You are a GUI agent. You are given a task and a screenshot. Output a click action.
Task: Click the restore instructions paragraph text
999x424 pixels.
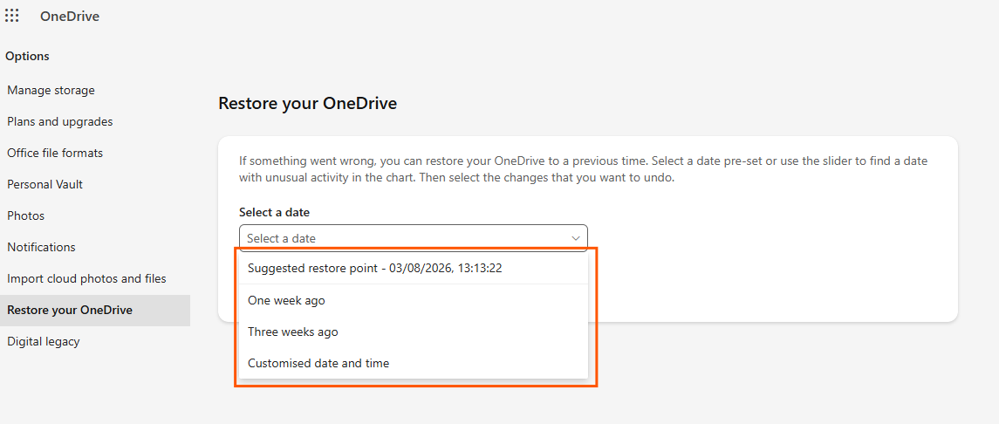pyautogui.click(x=583, y=169)
